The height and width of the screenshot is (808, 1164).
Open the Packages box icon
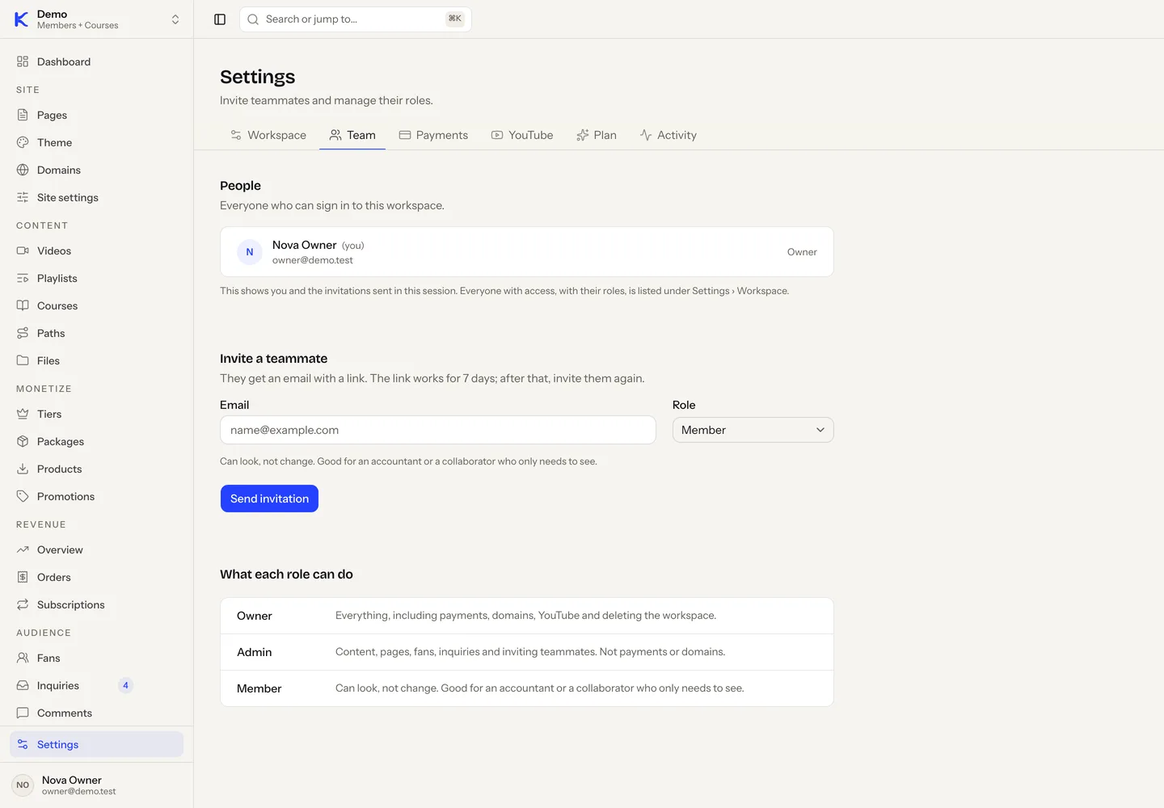23,441
